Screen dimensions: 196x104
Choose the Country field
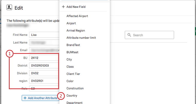(x=72, y=96)
